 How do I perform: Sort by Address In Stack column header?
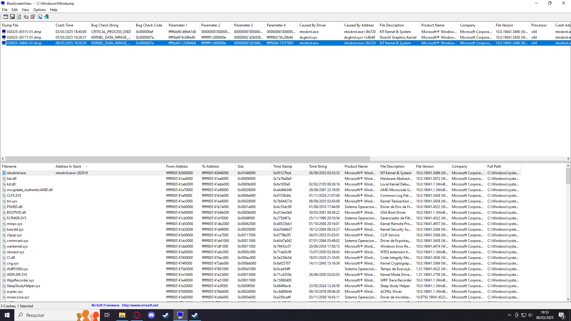point(68,166)
